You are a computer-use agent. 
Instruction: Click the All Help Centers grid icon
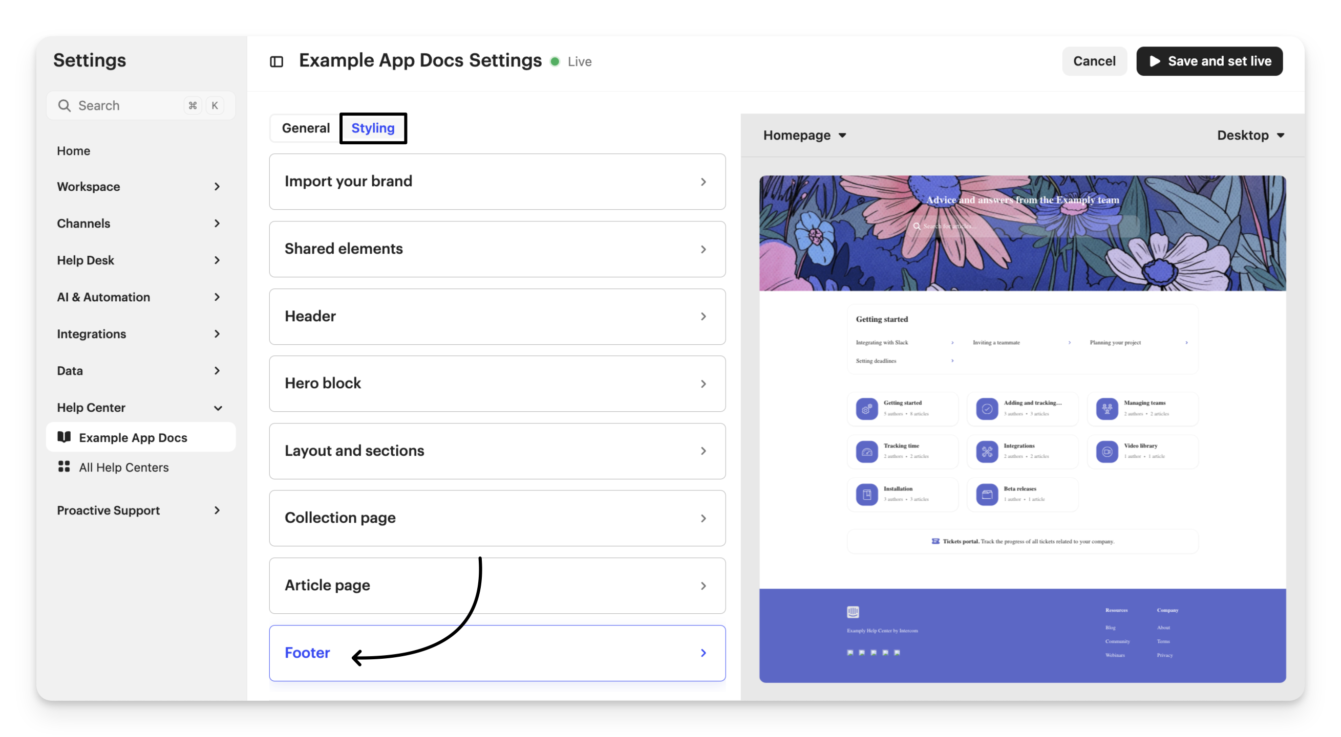pos(64,466)
